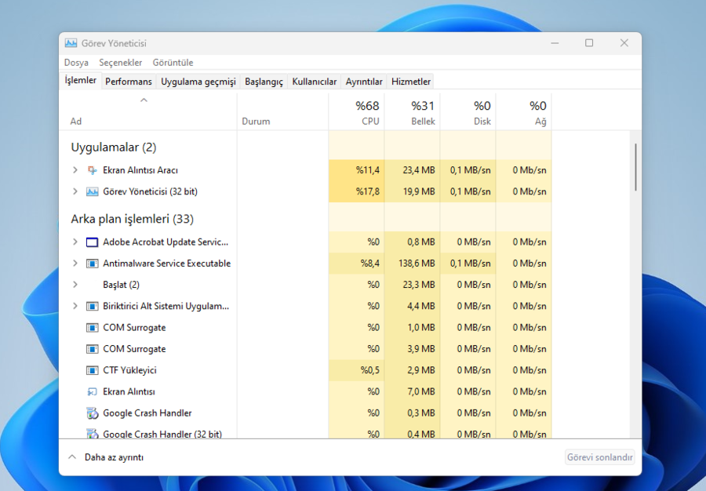
Task: Expand Biriktirici Alt Sistemi Uygulaması entry
Action: [x=75, y=306]
